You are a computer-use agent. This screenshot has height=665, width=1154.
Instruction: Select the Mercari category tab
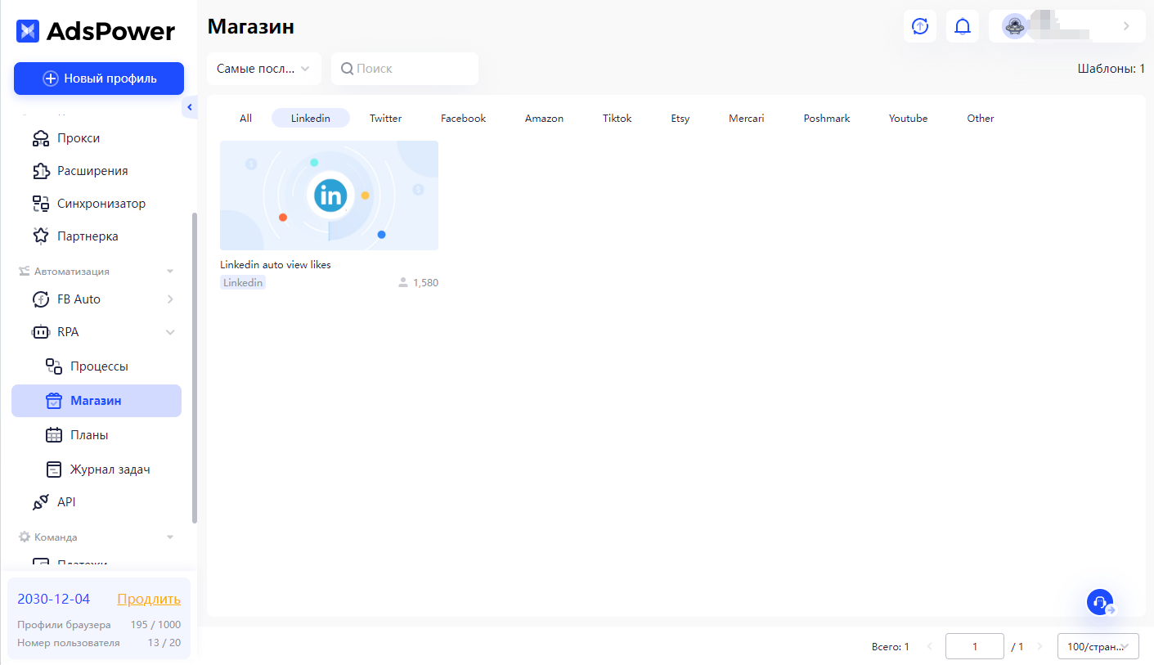coord(747,119)
